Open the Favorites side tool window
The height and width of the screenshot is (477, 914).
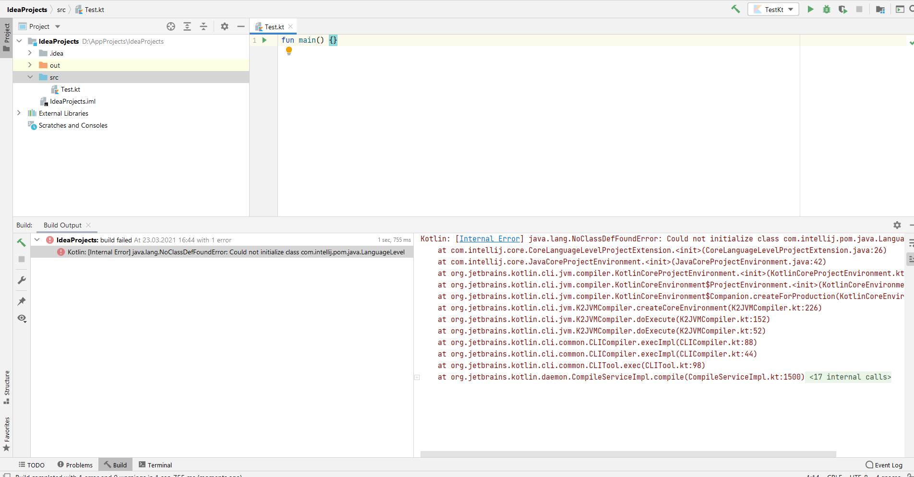pyautogui.click(x=6, y=434)
